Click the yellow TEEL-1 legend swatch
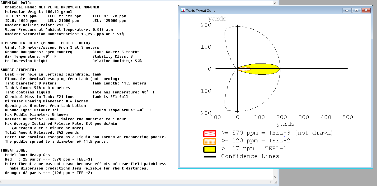 click(210, 149)
